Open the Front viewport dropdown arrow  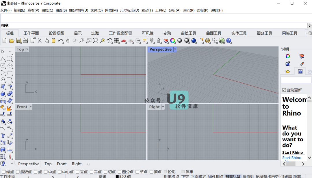[x=31, y=107]
